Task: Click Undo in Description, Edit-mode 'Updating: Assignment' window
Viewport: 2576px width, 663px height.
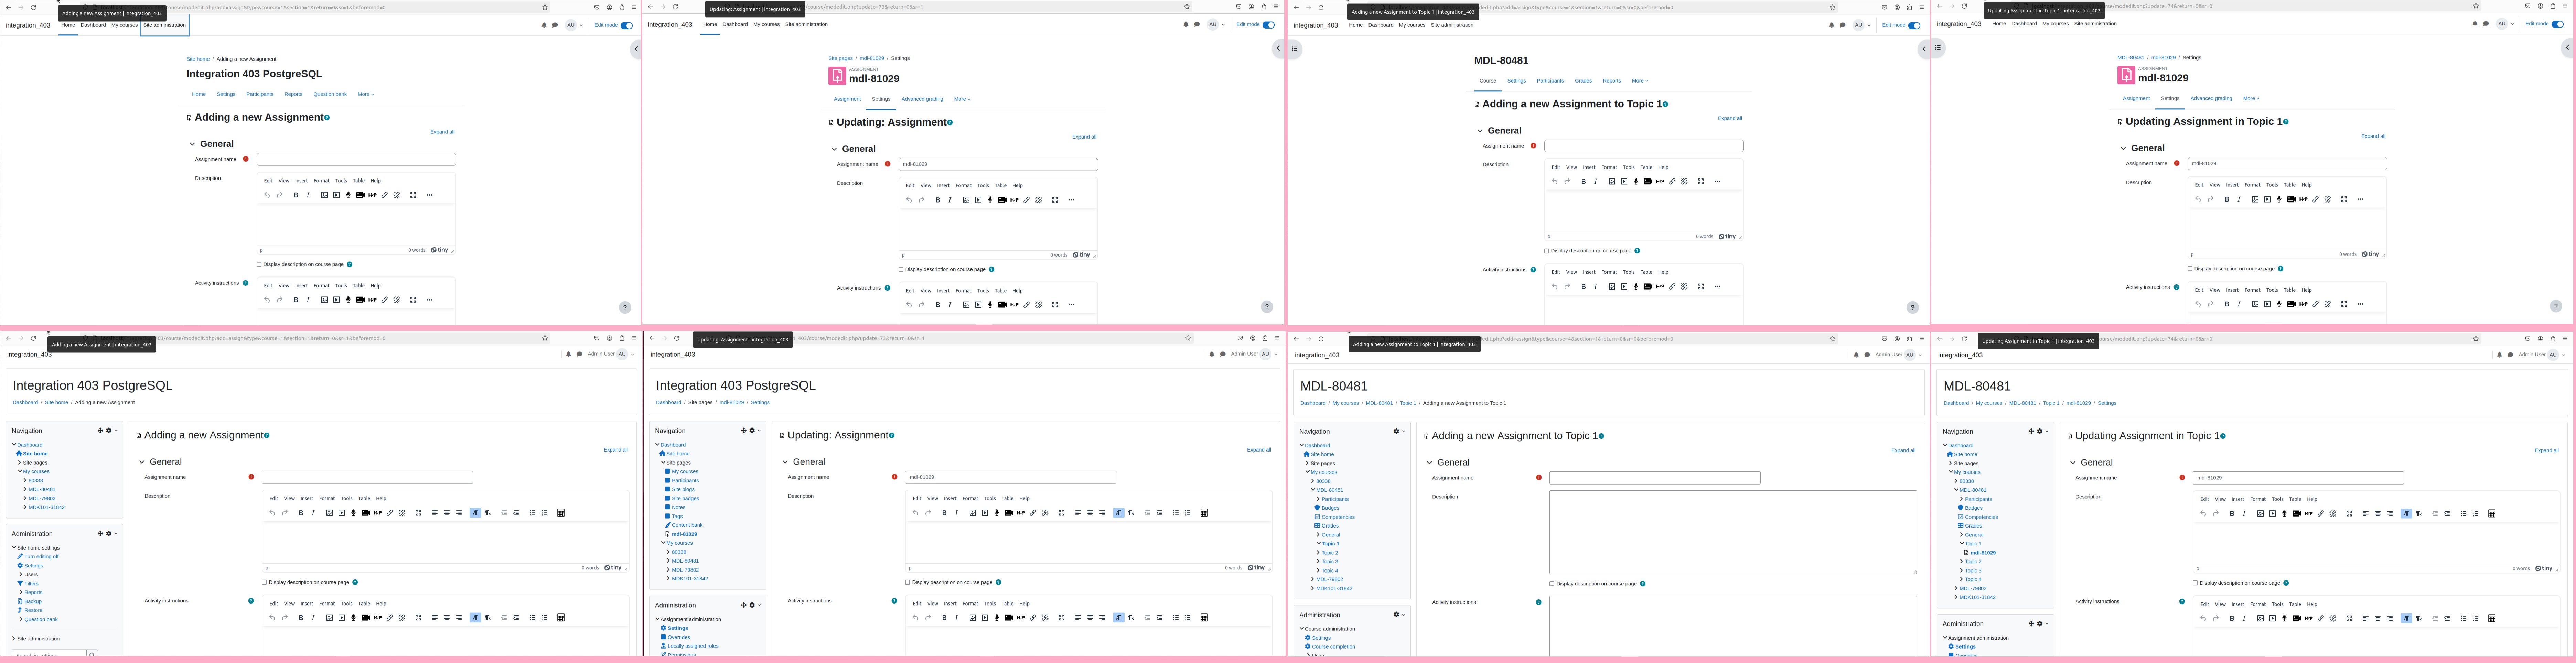Action: [909, 200]
